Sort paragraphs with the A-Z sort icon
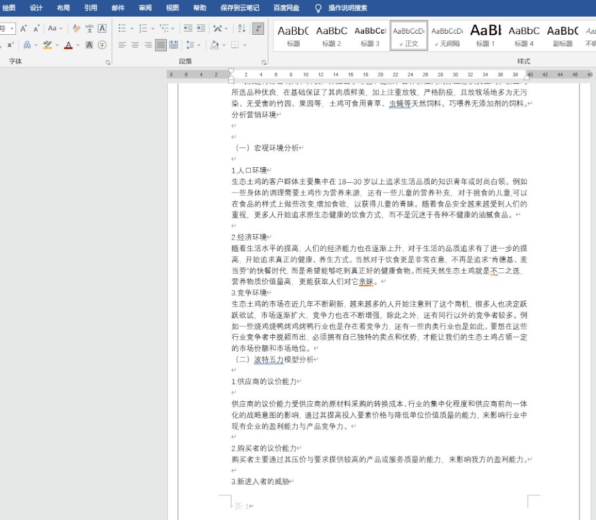 [x=242, y=28]
